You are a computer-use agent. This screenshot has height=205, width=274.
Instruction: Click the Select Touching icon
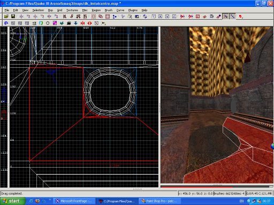pyautogui.click(x=72, y=17)
